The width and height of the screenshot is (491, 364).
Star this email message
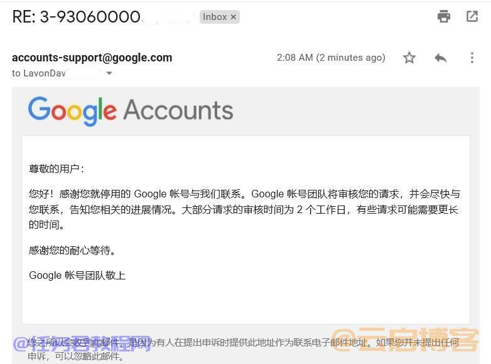[409, 58]
